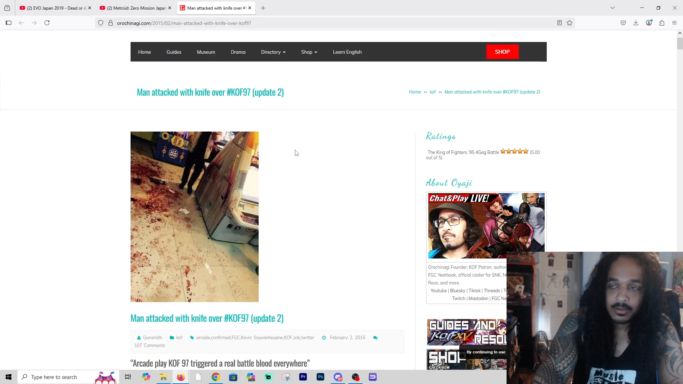Image resolution: width=683 pixels, height=384 pixels.
Task: Click the kof breadcrumb link
Action: pyautogui.click(x=433, y=92)
